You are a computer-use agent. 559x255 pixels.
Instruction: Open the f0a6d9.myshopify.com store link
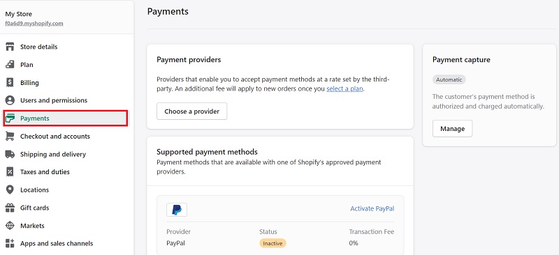coord(34,24)
